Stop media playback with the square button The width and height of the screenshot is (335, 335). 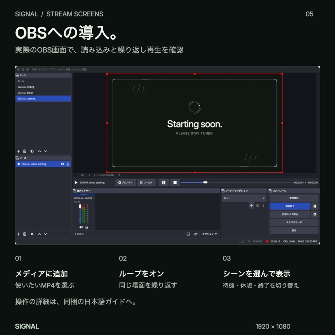click(x=175, y=183)
